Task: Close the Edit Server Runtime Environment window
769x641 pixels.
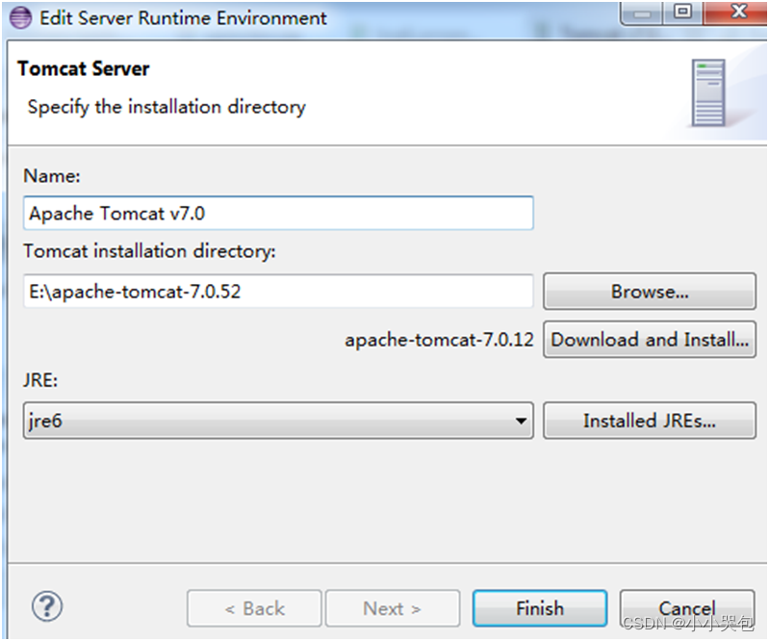Action: click(x=734, y=13)
